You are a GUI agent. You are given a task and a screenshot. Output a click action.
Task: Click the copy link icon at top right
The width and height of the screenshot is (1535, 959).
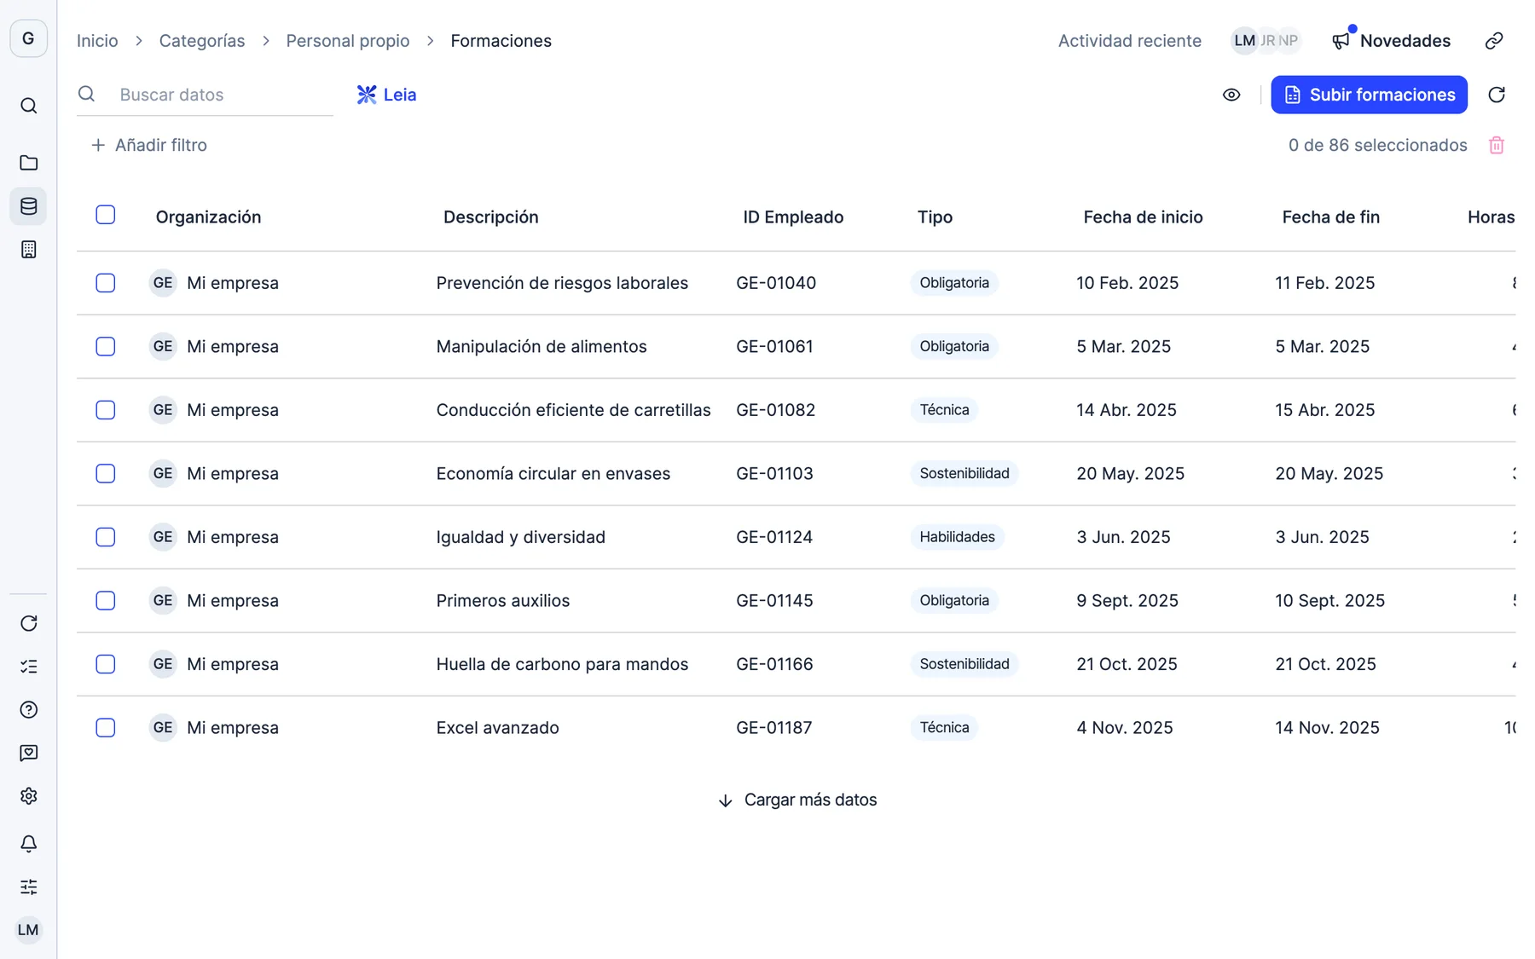tap(1494, 41)
